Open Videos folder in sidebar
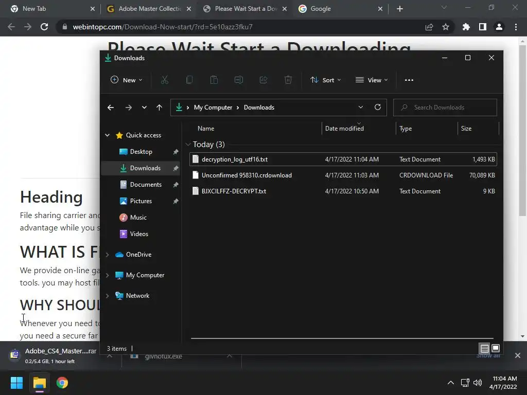527x395 pixels. click(x=139, y=234)
